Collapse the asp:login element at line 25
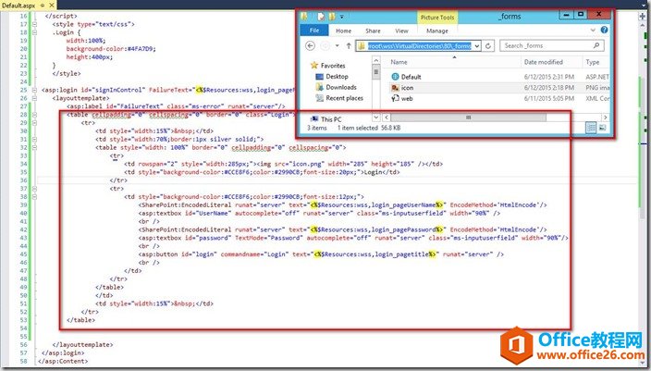 34,90
